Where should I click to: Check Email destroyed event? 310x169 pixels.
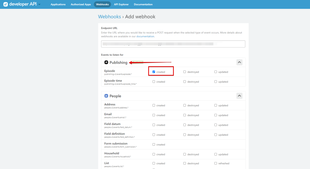185,115
